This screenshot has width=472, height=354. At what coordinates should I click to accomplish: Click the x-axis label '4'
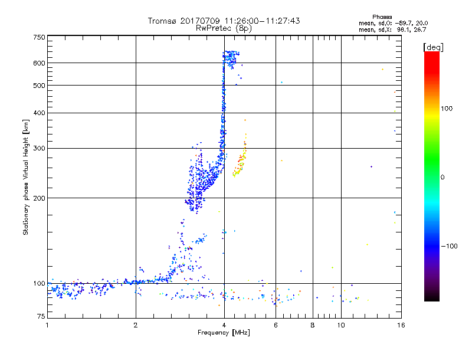224,325
